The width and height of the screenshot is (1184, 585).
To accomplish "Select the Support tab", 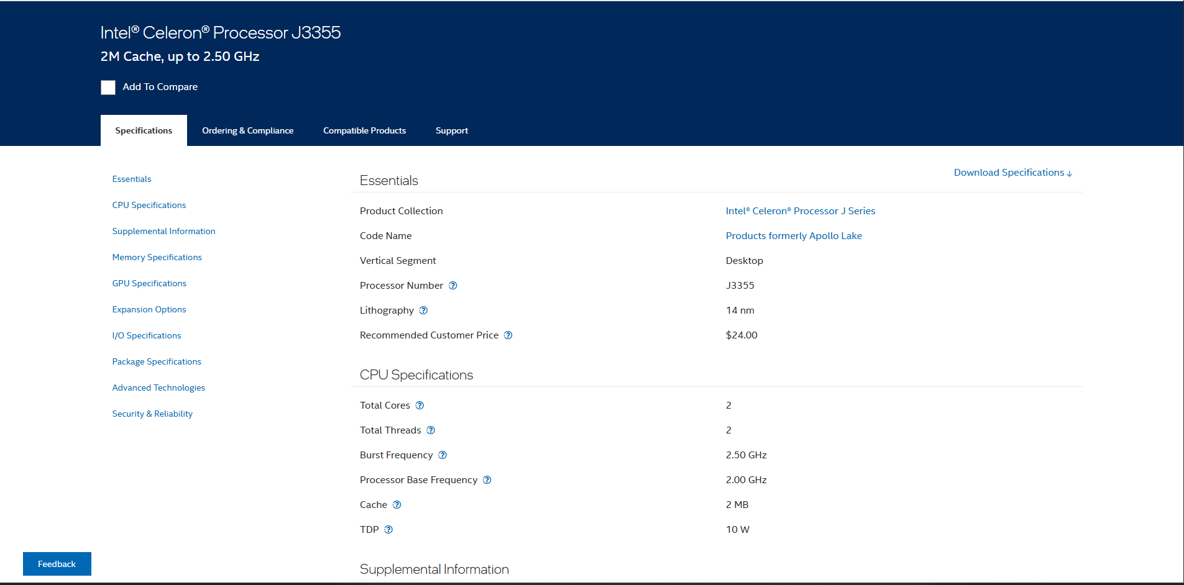I will (451, 130).
